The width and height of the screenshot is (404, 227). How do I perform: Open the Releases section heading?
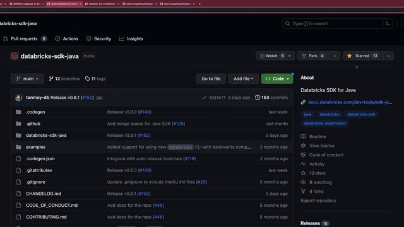click(310, 223)
